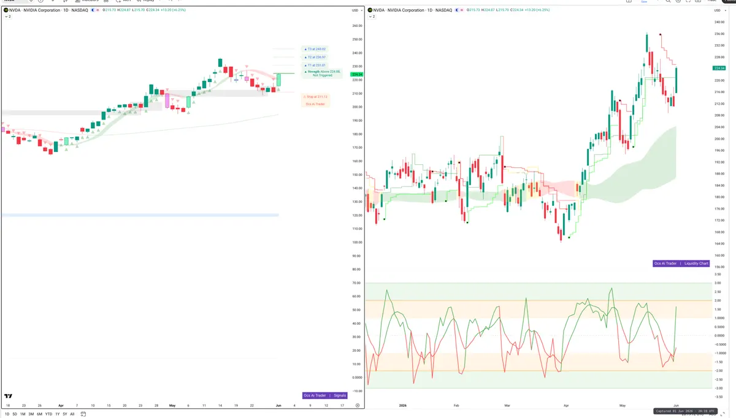The width and height of the screenshot is (736, 418).
Task: Click the green 224.34 price tag on right axis
Action: point(719,68)
